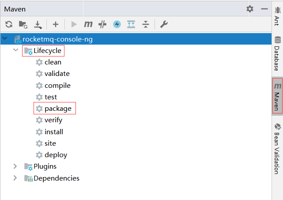283x200 pixels.
Task: Expand the Plugins node
Action: point(15,166)
